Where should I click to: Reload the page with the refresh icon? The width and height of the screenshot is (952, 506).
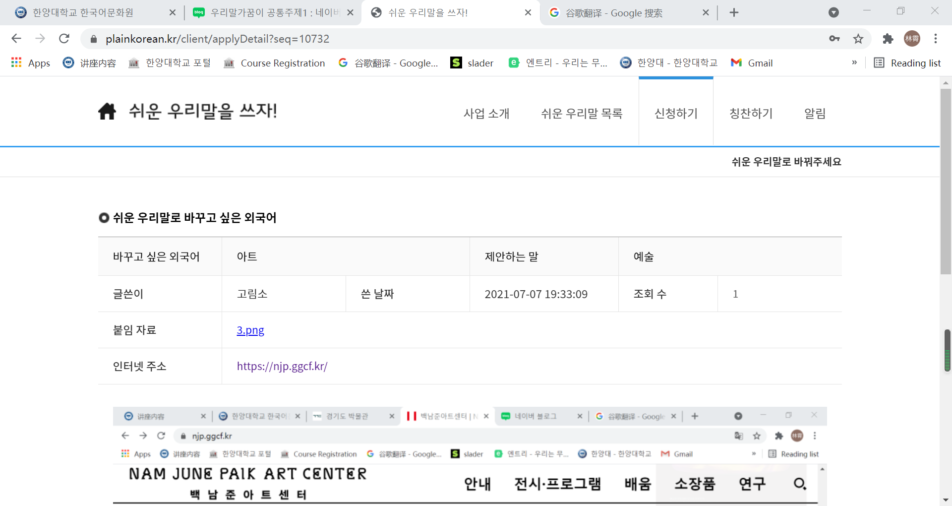pyautogui.click(x=64, y=39)
